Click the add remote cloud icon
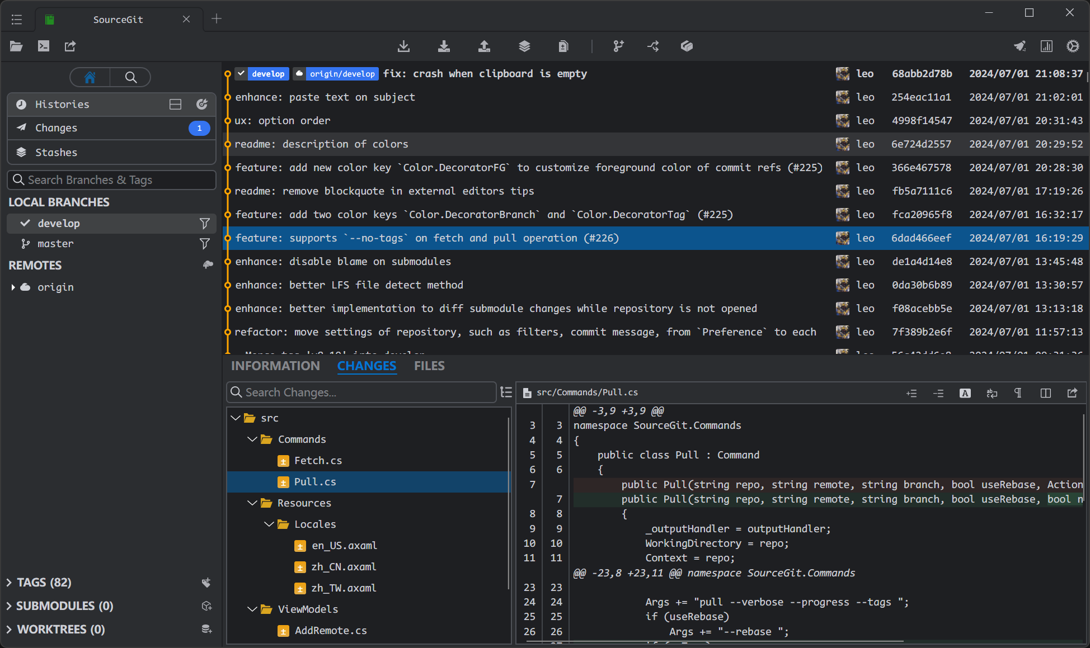The height and width of the screenshot is (648, 1090). coord(208,265)
